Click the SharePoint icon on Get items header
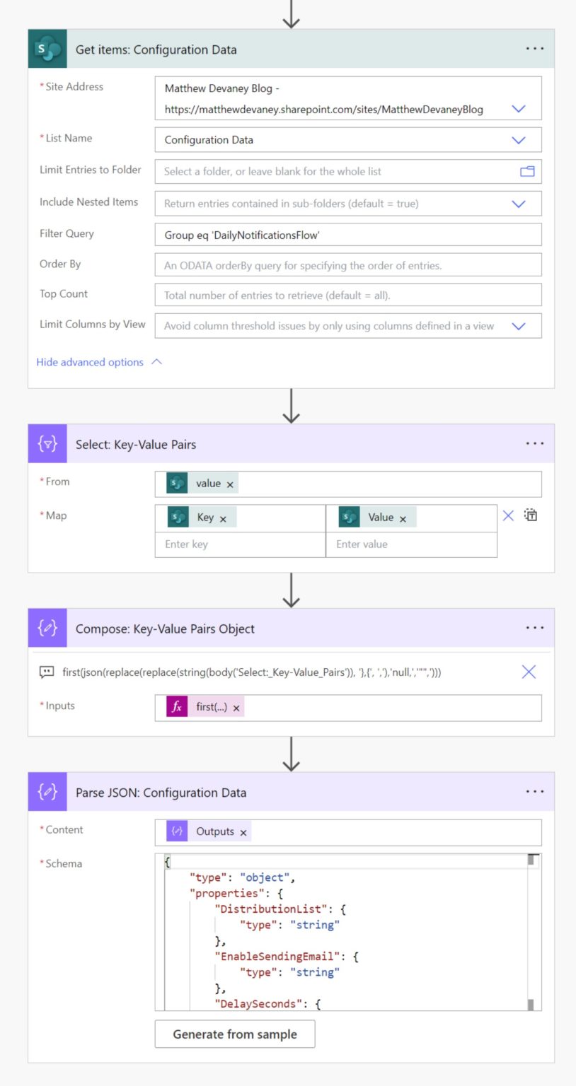576x1086 pixels. pyautogui.click(x=47, y=49)
